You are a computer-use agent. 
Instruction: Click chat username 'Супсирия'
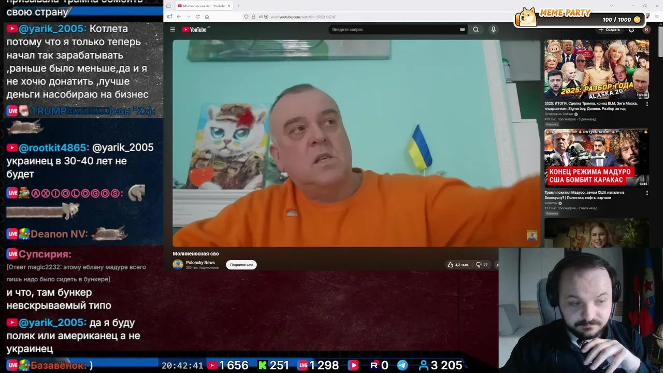[x=45, y=254]
